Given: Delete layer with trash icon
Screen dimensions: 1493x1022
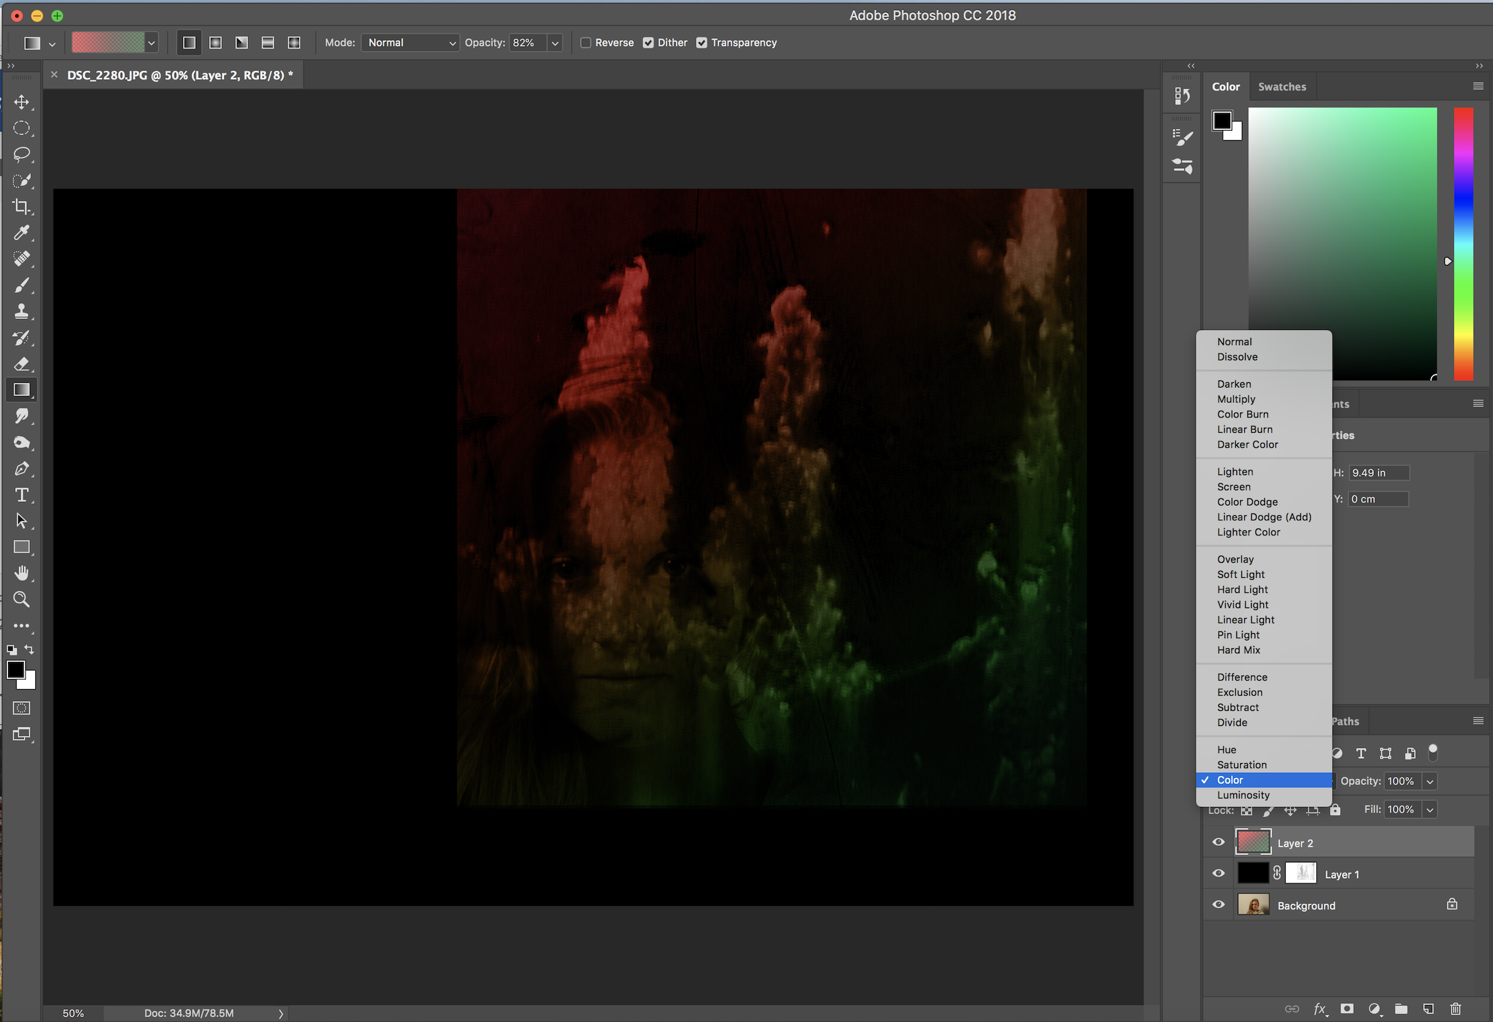Looking at the screenshot, I should 1455,1009.
